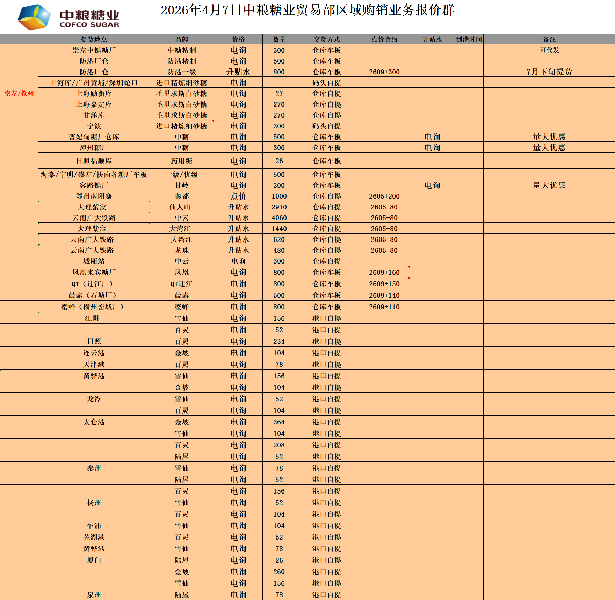Click the 点价 price cell

pos(238,196)
